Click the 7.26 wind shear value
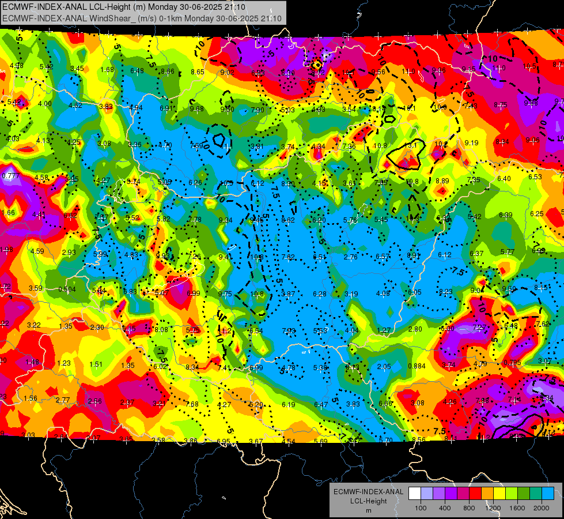 pyautogui.click(x=194, y=256)
